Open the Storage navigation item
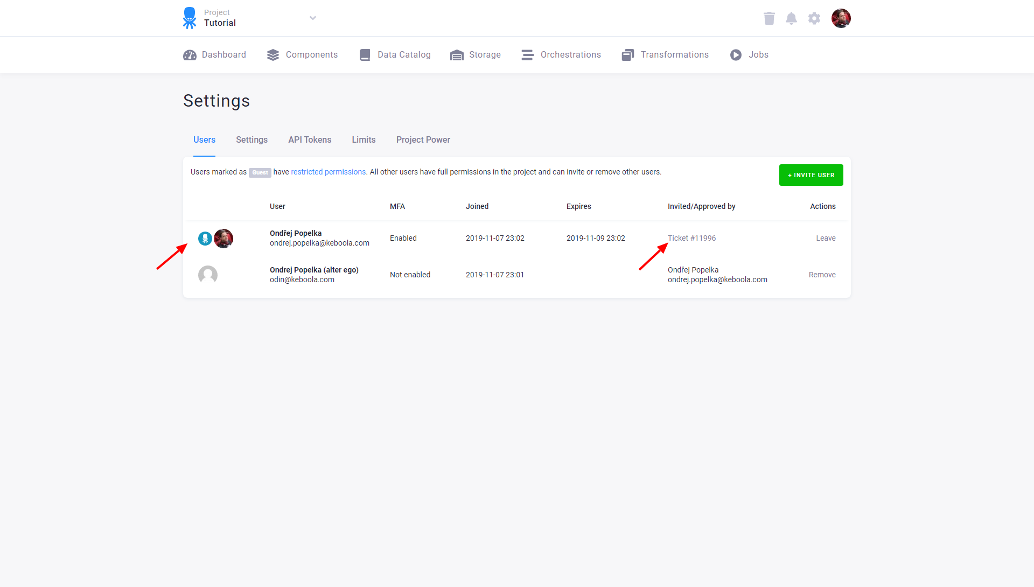 click(475, 55)
